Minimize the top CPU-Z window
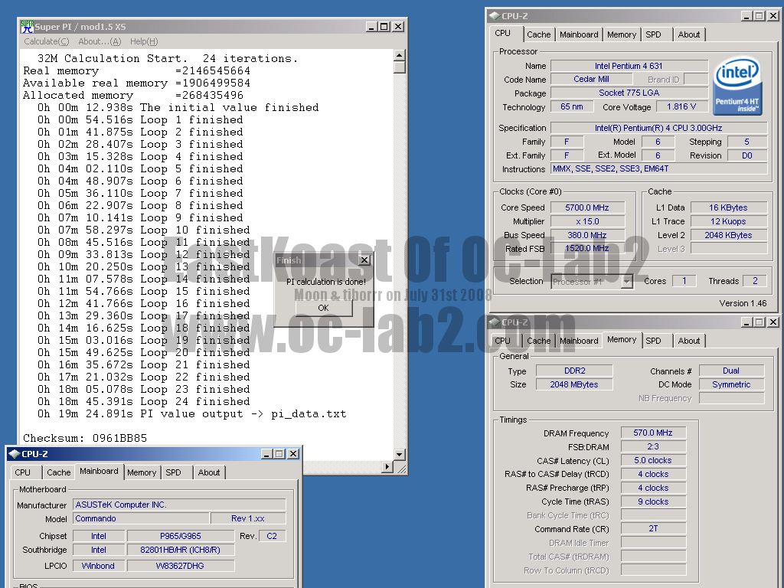The height and width of the screenshot is (588, 784). (746, 15)
